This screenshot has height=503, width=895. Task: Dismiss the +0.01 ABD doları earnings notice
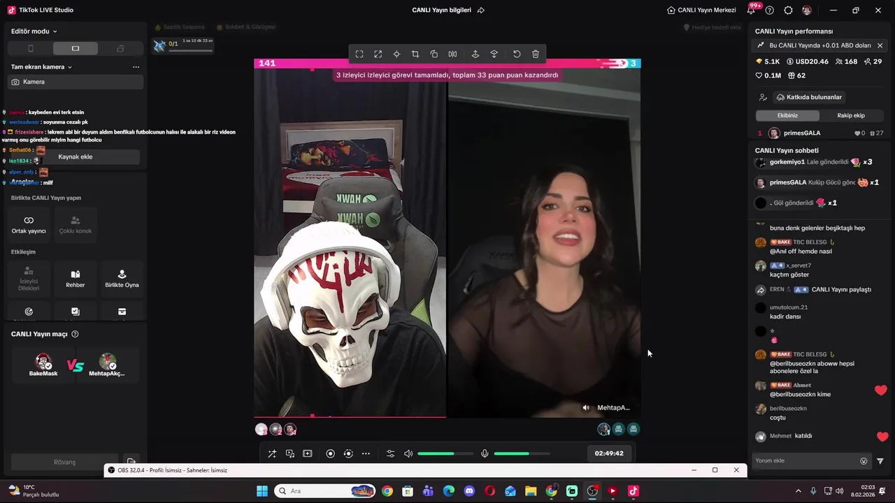pyautogui.click(x=880, y=45)
